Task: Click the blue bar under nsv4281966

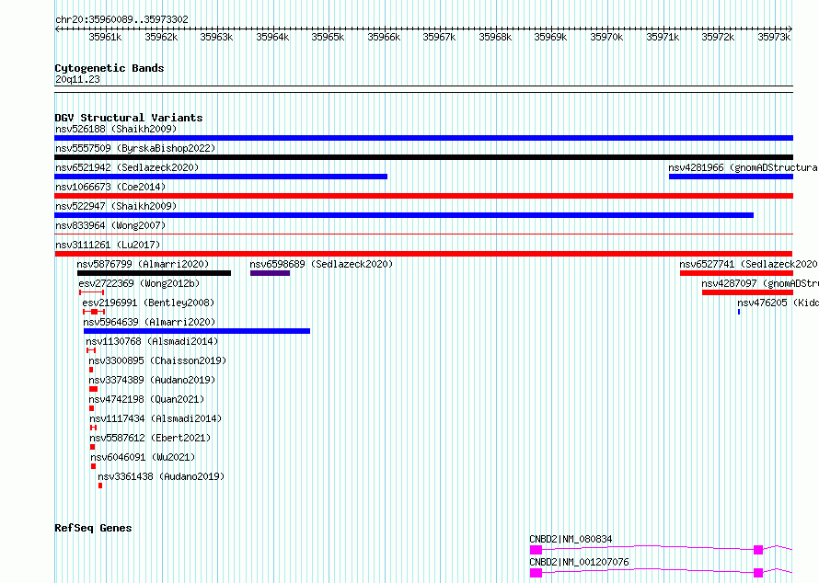Action: pyautogui.click(x=731, y=177)
